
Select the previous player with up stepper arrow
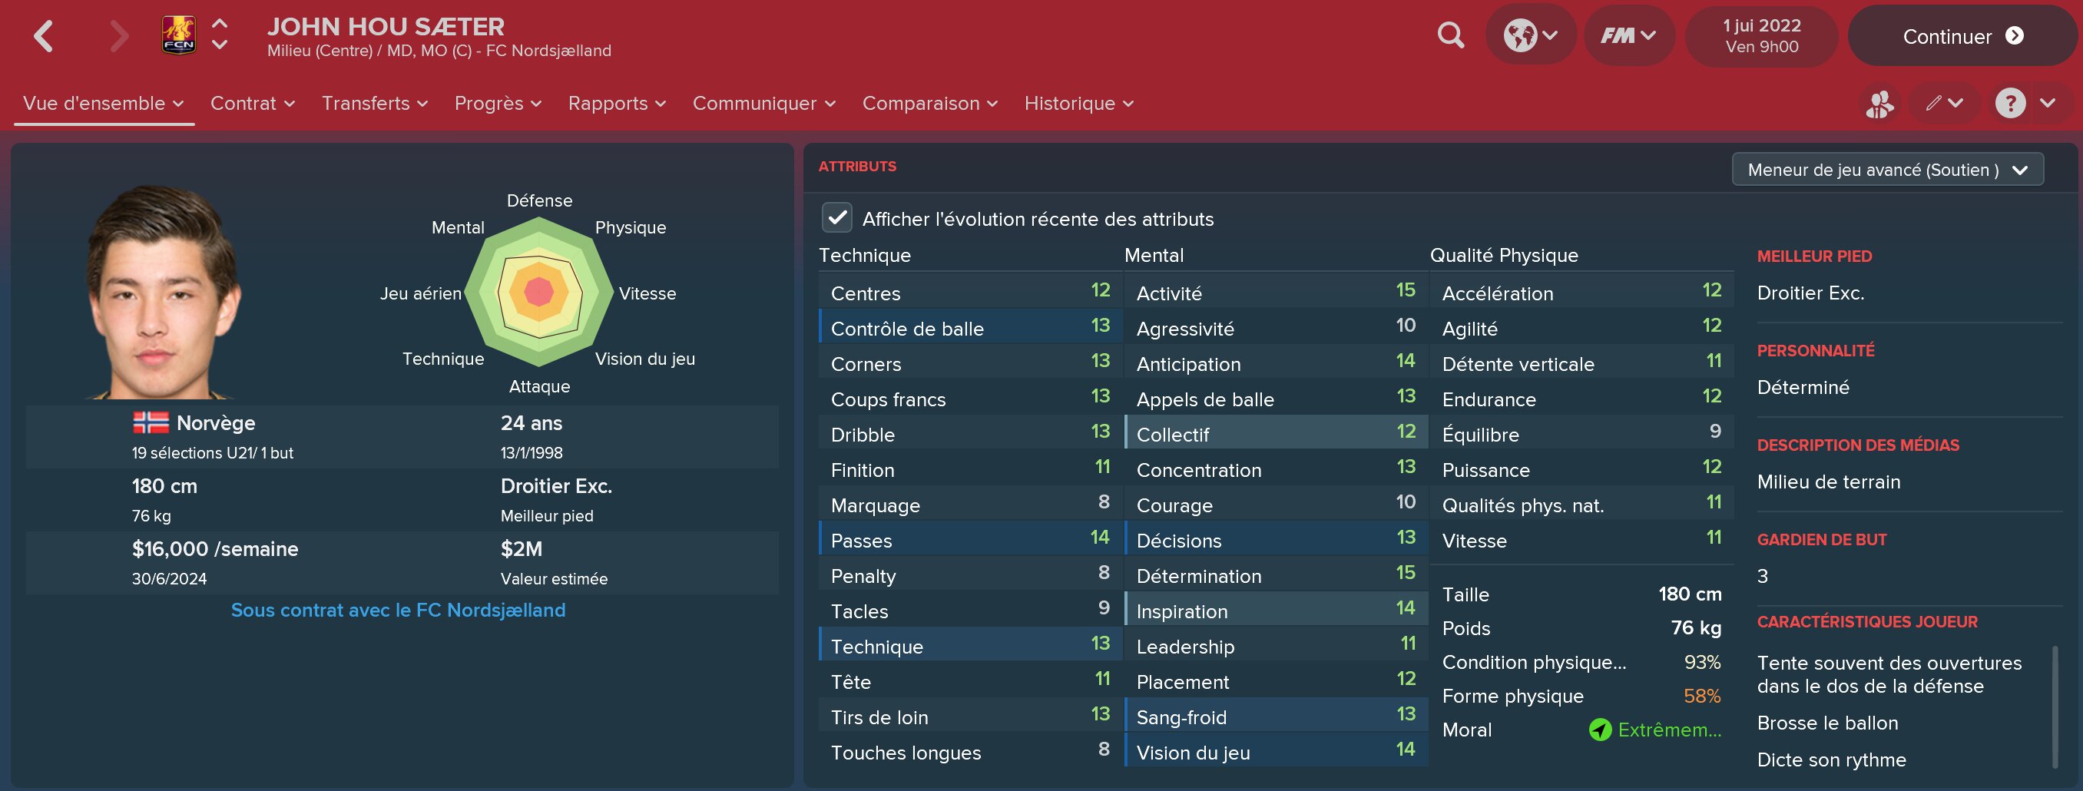pos(219,25)
